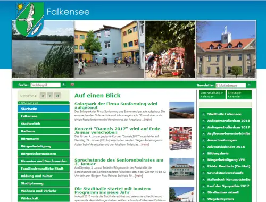The height and width of the screenshot is (202, 266).
Task: Open Elektr. Postfach (De-Mail) link
Action: (229, 166)
